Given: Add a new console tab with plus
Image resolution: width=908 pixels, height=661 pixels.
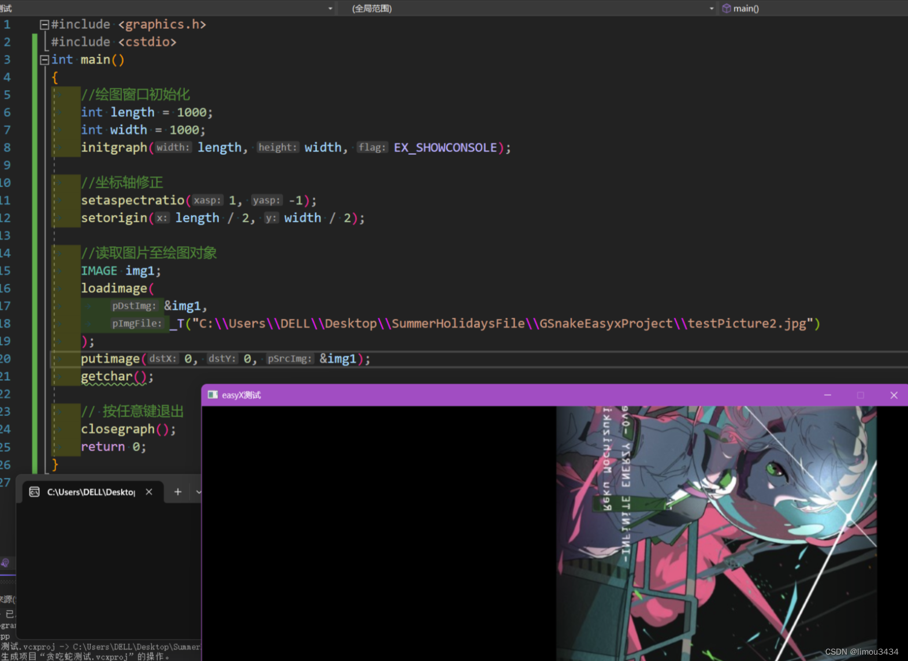Looking at the screenshot, I should [178, 492].
